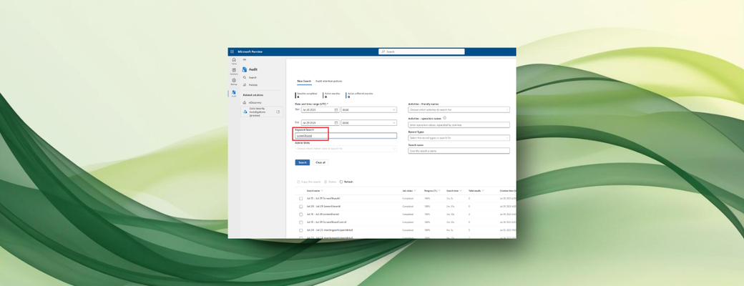Click the Refresh icon above results
Screen dimensions: 744x286
[341, 182]
